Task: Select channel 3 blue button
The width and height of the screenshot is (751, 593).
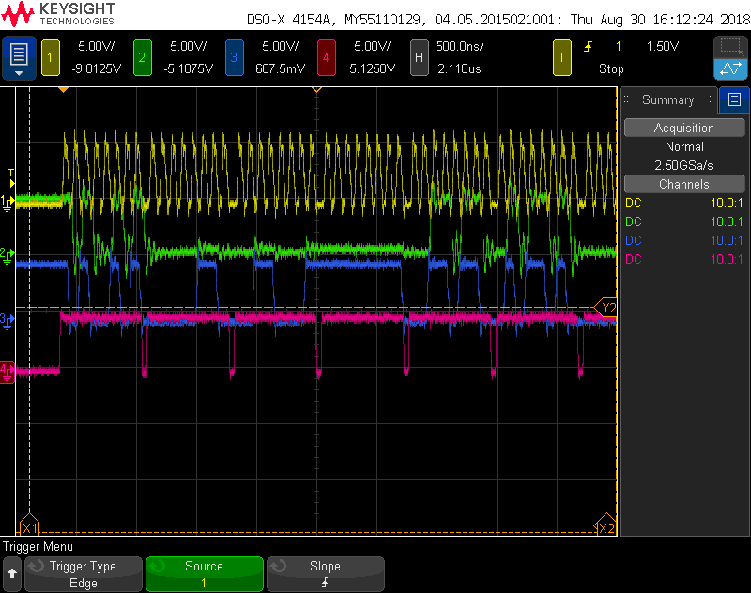Action: 234,57
